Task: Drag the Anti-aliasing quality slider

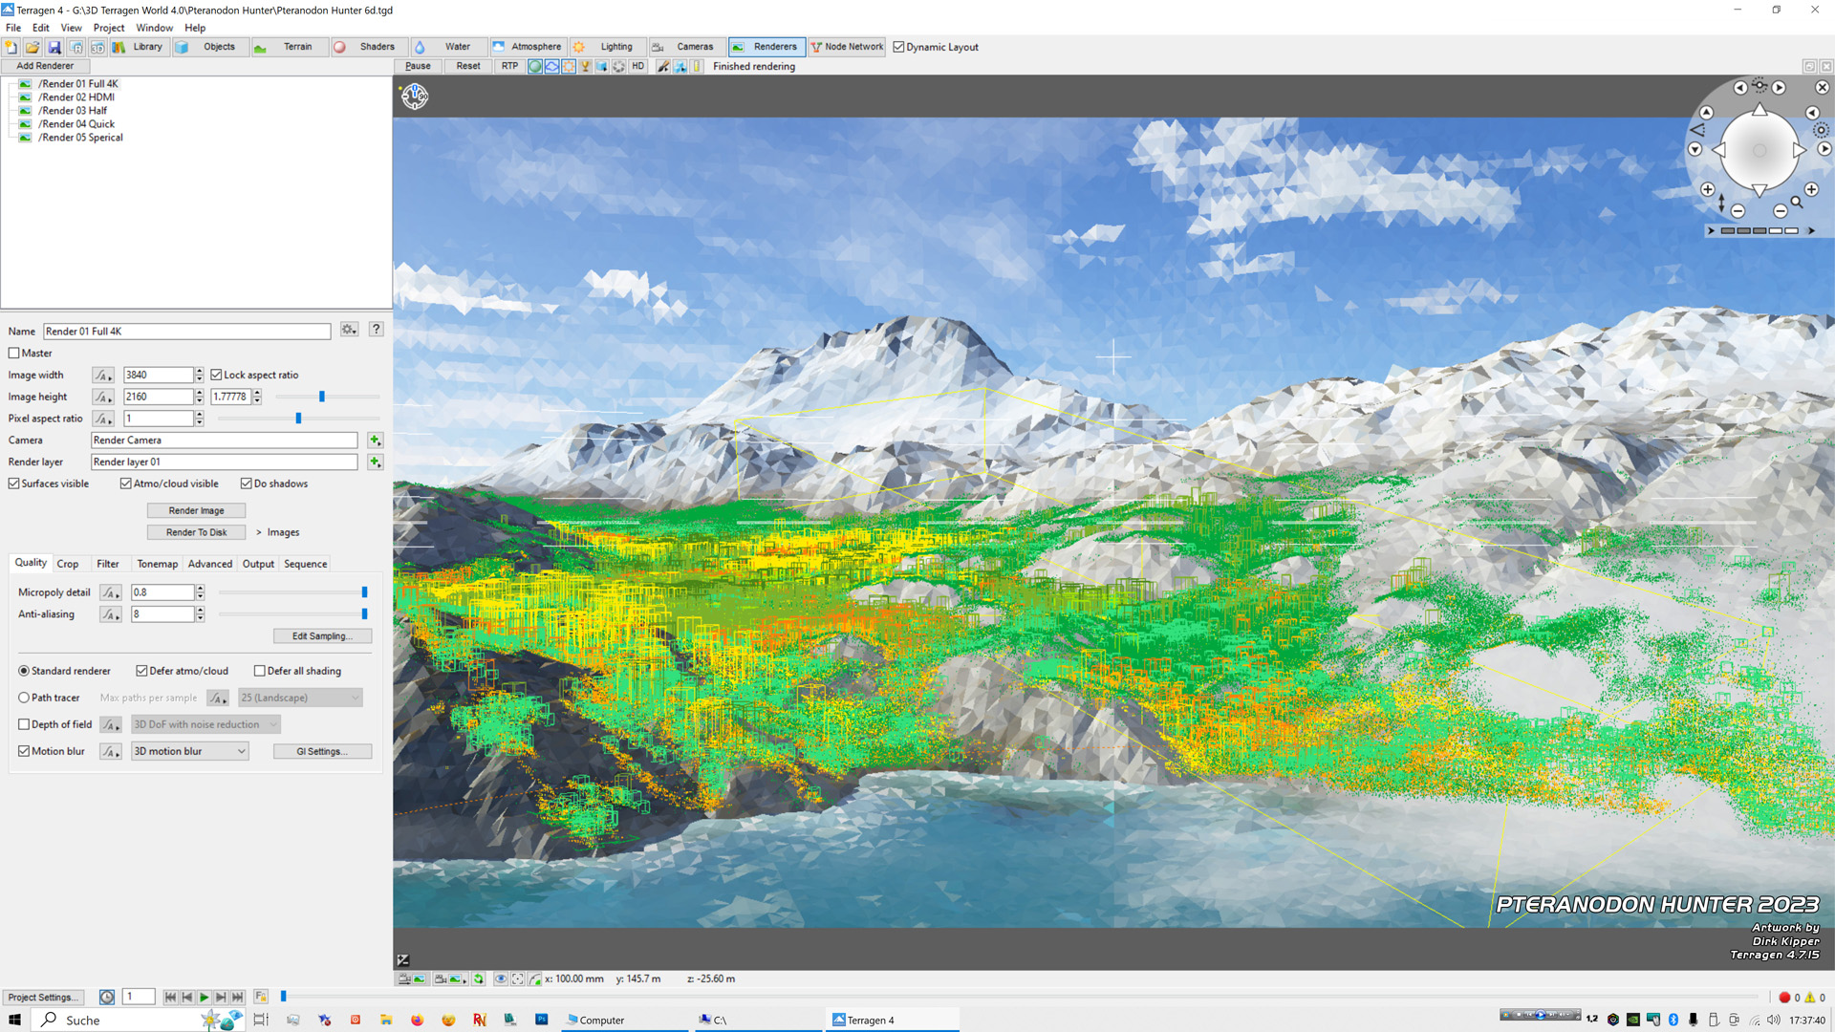Action: click(364, 613)
